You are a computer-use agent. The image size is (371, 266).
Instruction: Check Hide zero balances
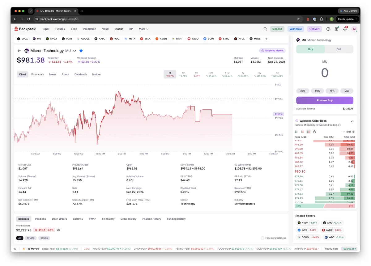262,238
